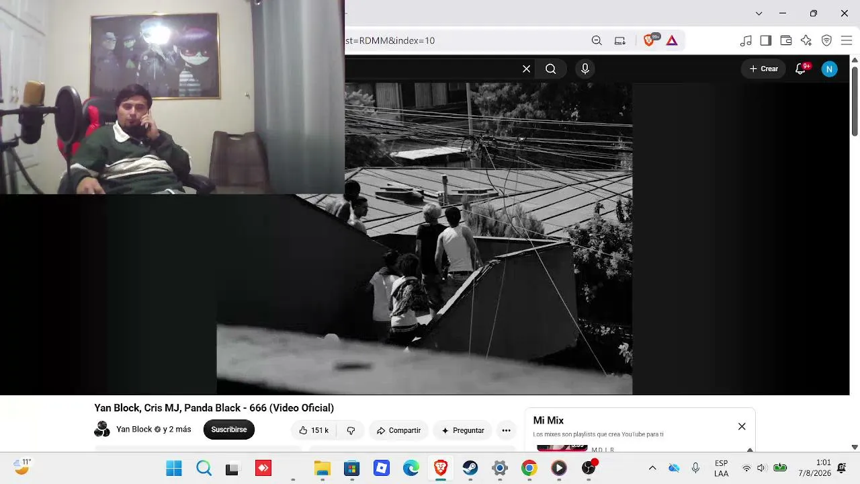Screen dimensions: 860x484
Task: Open Google Chrome from taskbar
Action: (529, 468)
